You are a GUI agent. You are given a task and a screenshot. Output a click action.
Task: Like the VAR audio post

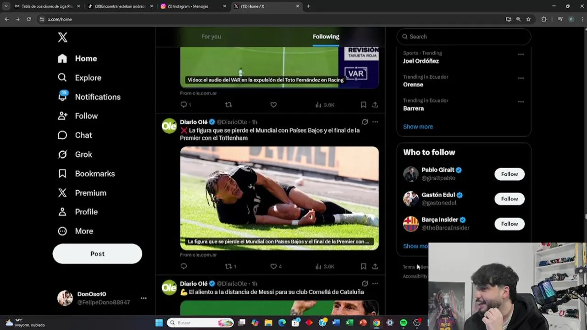(273, 105)
